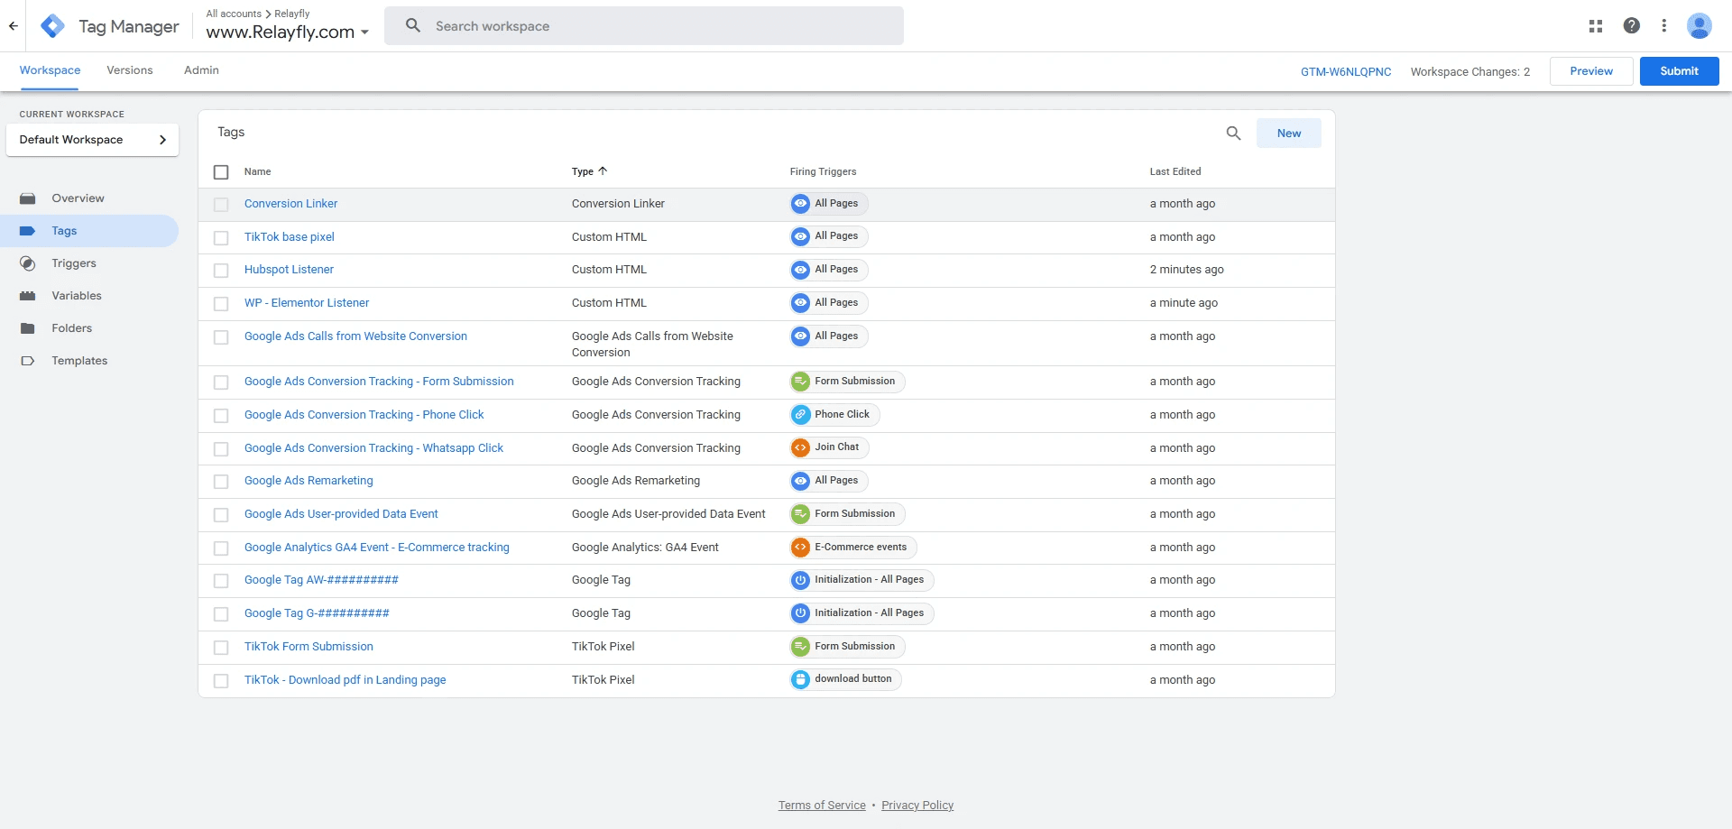Screen dimensions: 1732x829
Task: Open the www.Relayfly.com container dropdown
Action: [288, 32]
